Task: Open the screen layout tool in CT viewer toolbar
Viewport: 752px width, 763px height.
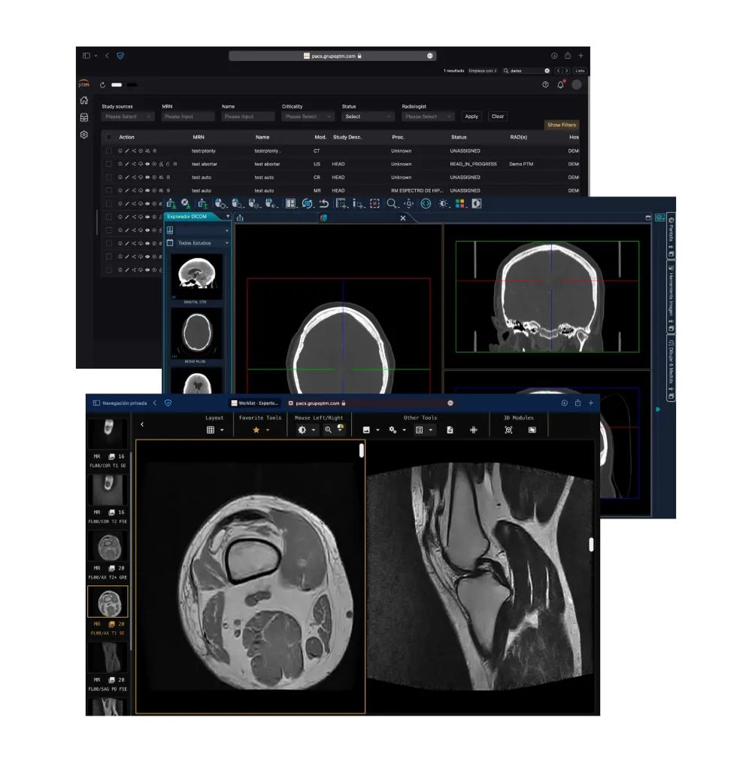Action: (x=291, y=203)
